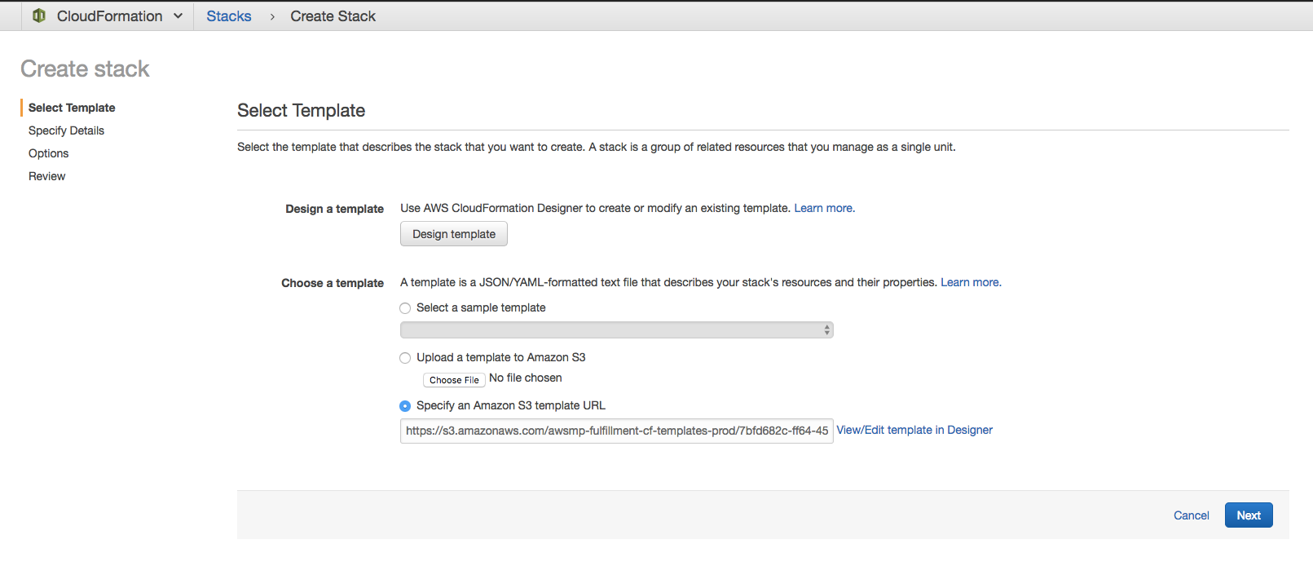Open View/Edit template in Designer link

[914, 430]
